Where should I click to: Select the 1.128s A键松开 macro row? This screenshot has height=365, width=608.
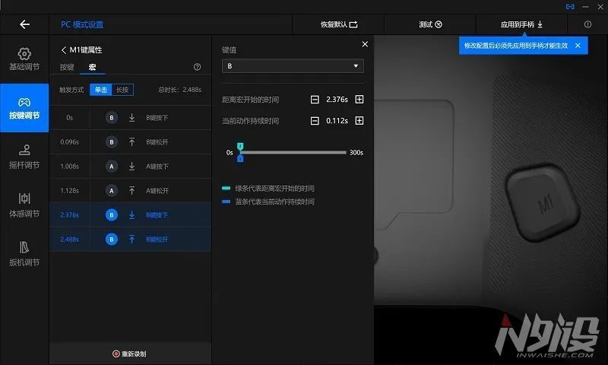130,190
